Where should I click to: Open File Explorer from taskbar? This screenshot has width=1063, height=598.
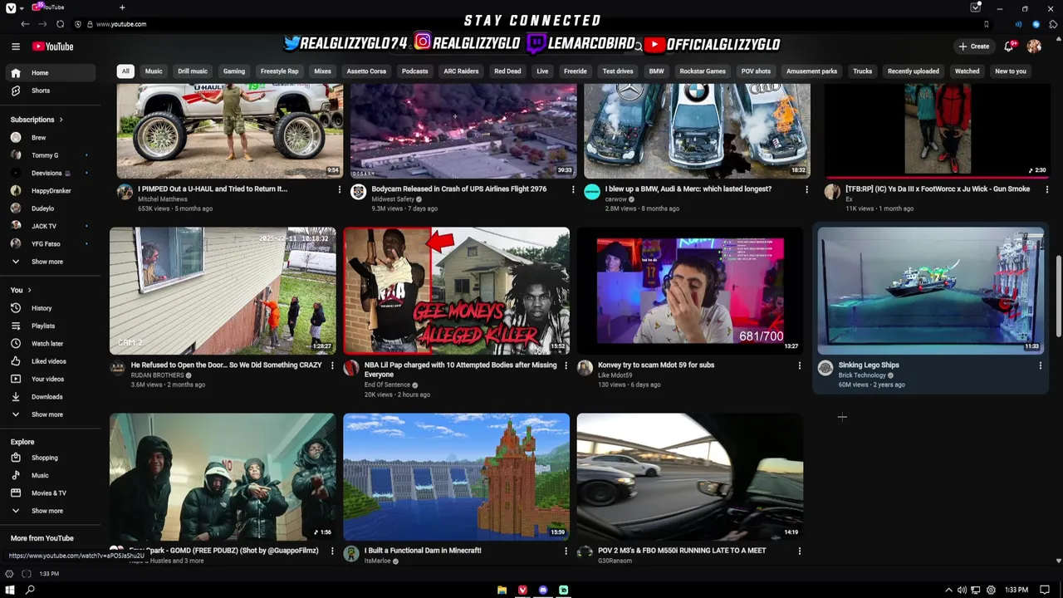point(502,590)
